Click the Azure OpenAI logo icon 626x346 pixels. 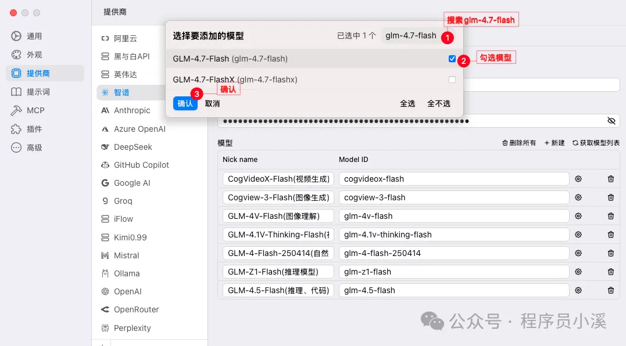(x=105, y=129)
